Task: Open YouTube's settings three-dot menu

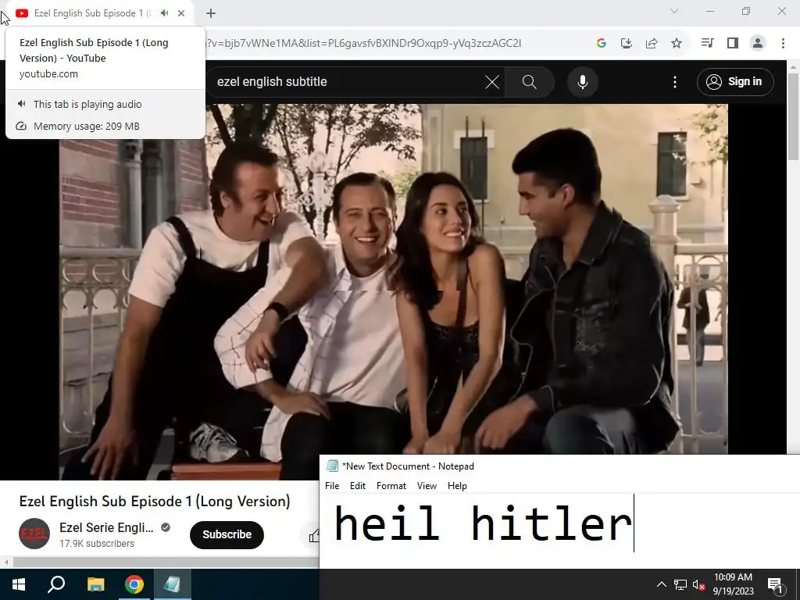Action: point(674,81)
